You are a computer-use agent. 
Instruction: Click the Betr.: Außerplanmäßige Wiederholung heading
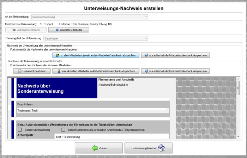point(75,125)
